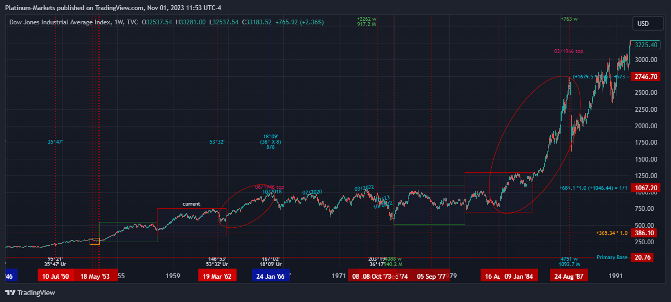Click the '10/2018' cyan chart annotation
This screenshot has height=302, width=671.
click(272, 192)
